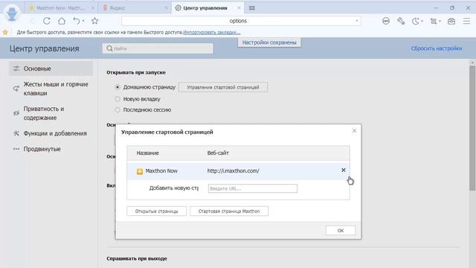Open the undo closed tab dropdown arrow
This screenshot has height=268, width=476.
point(83,21)
